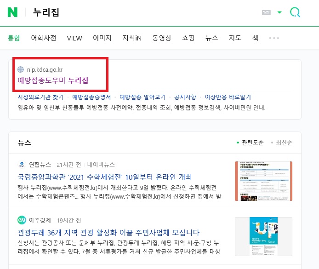Expand the search suggestions dropdown arrow
319x269 pixels.
(x=279, y=12)
